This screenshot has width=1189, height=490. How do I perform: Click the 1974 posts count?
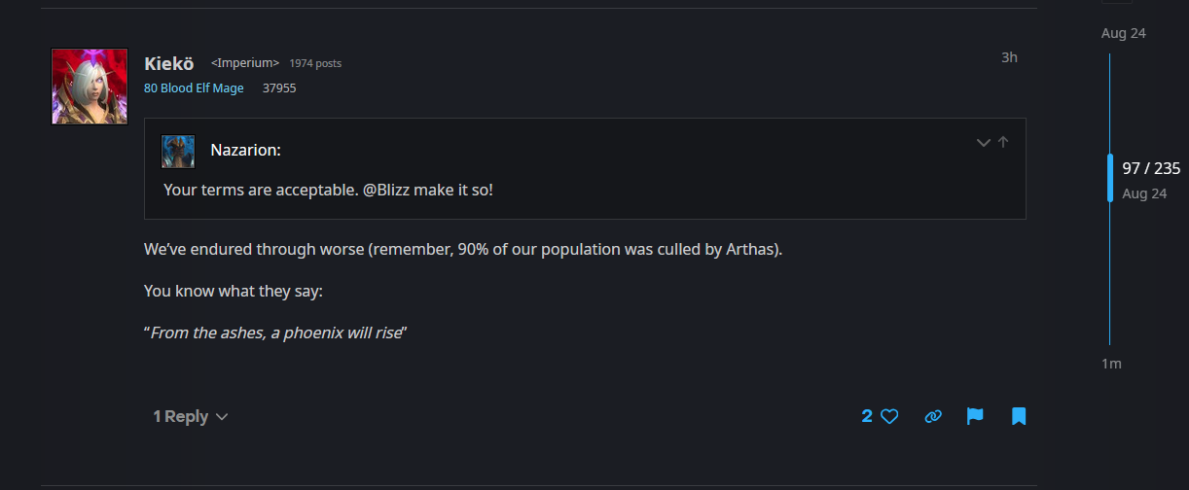pos(315,63)
